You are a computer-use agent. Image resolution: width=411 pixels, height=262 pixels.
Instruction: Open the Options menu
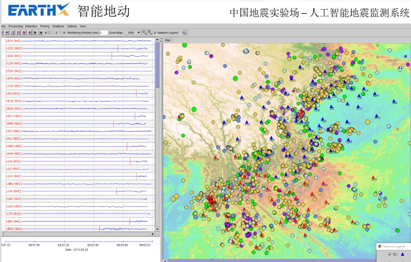tap(72, 26)
